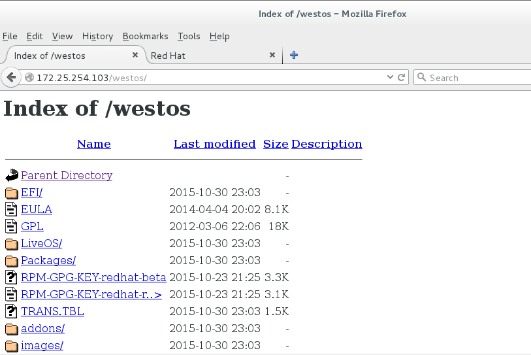Switch to the Red Hat tab
This screenshot has width=531, height=355.
tap(214, 56)
